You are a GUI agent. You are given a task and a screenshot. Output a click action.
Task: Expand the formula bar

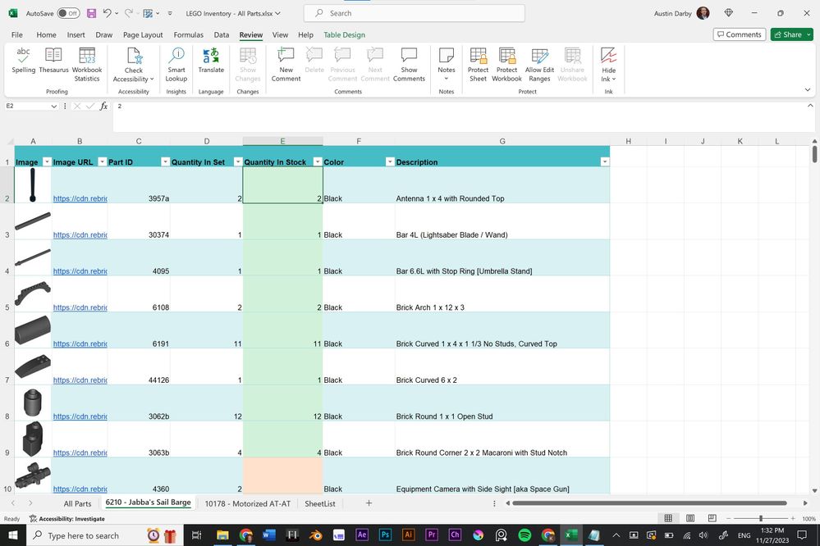810,106
